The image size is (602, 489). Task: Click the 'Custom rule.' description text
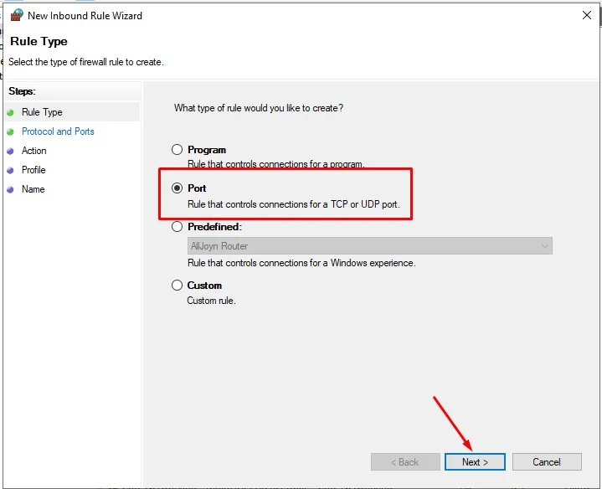pyautogui.click(x=211, y=301)
